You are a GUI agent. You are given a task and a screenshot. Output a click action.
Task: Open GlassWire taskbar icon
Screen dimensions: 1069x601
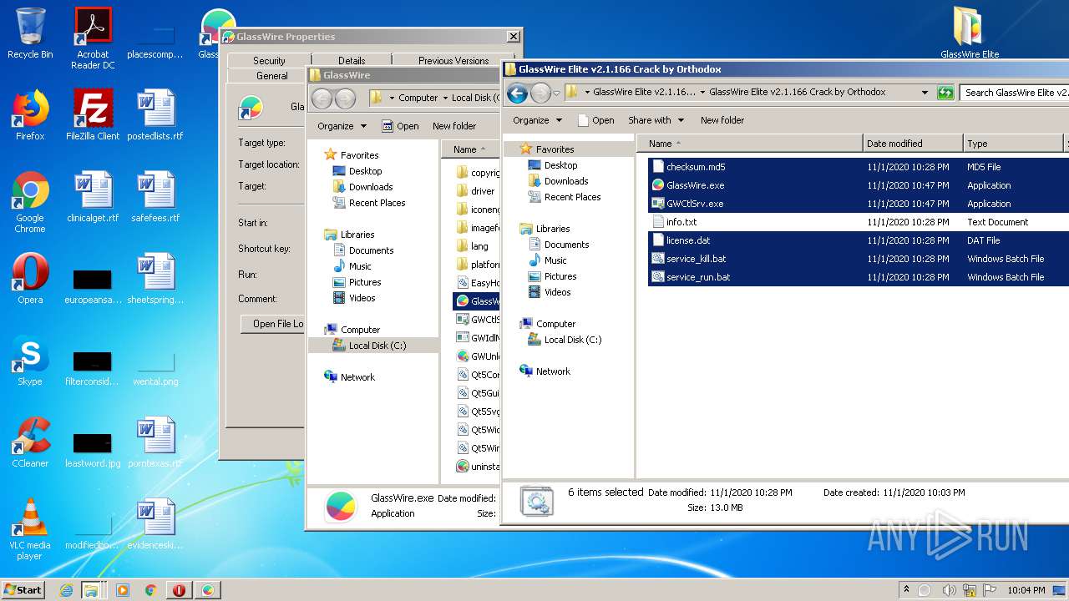pos(207,590)
